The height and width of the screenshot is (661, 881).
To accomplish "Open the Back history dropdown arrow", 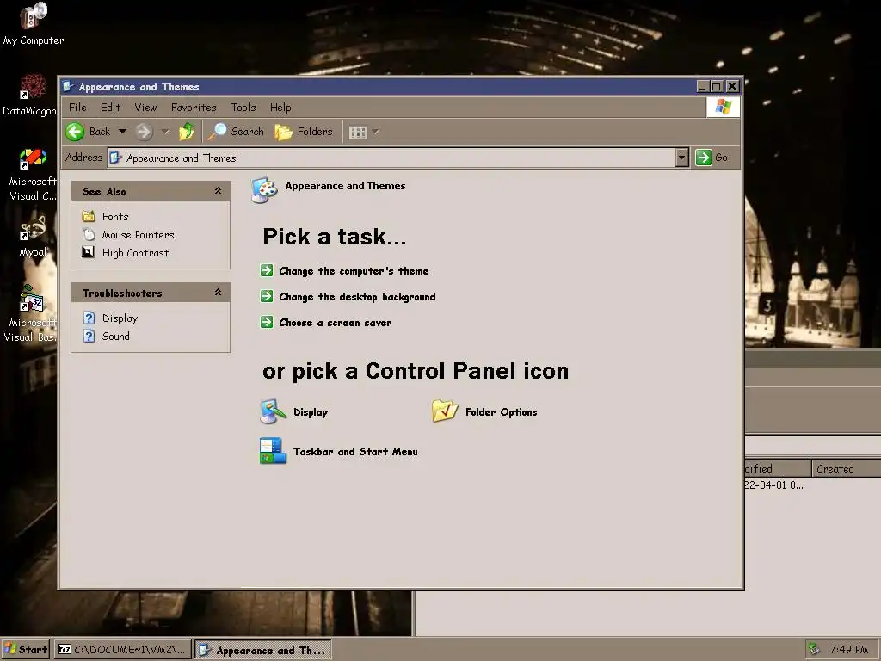I will pyautogui.click(x=122, y=132).
